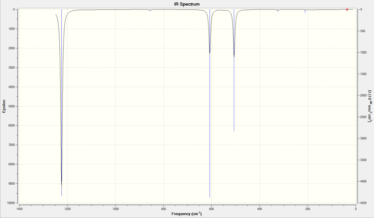
Task: Click the 3000 tick on the Epsilon axis
Action: 11,67
